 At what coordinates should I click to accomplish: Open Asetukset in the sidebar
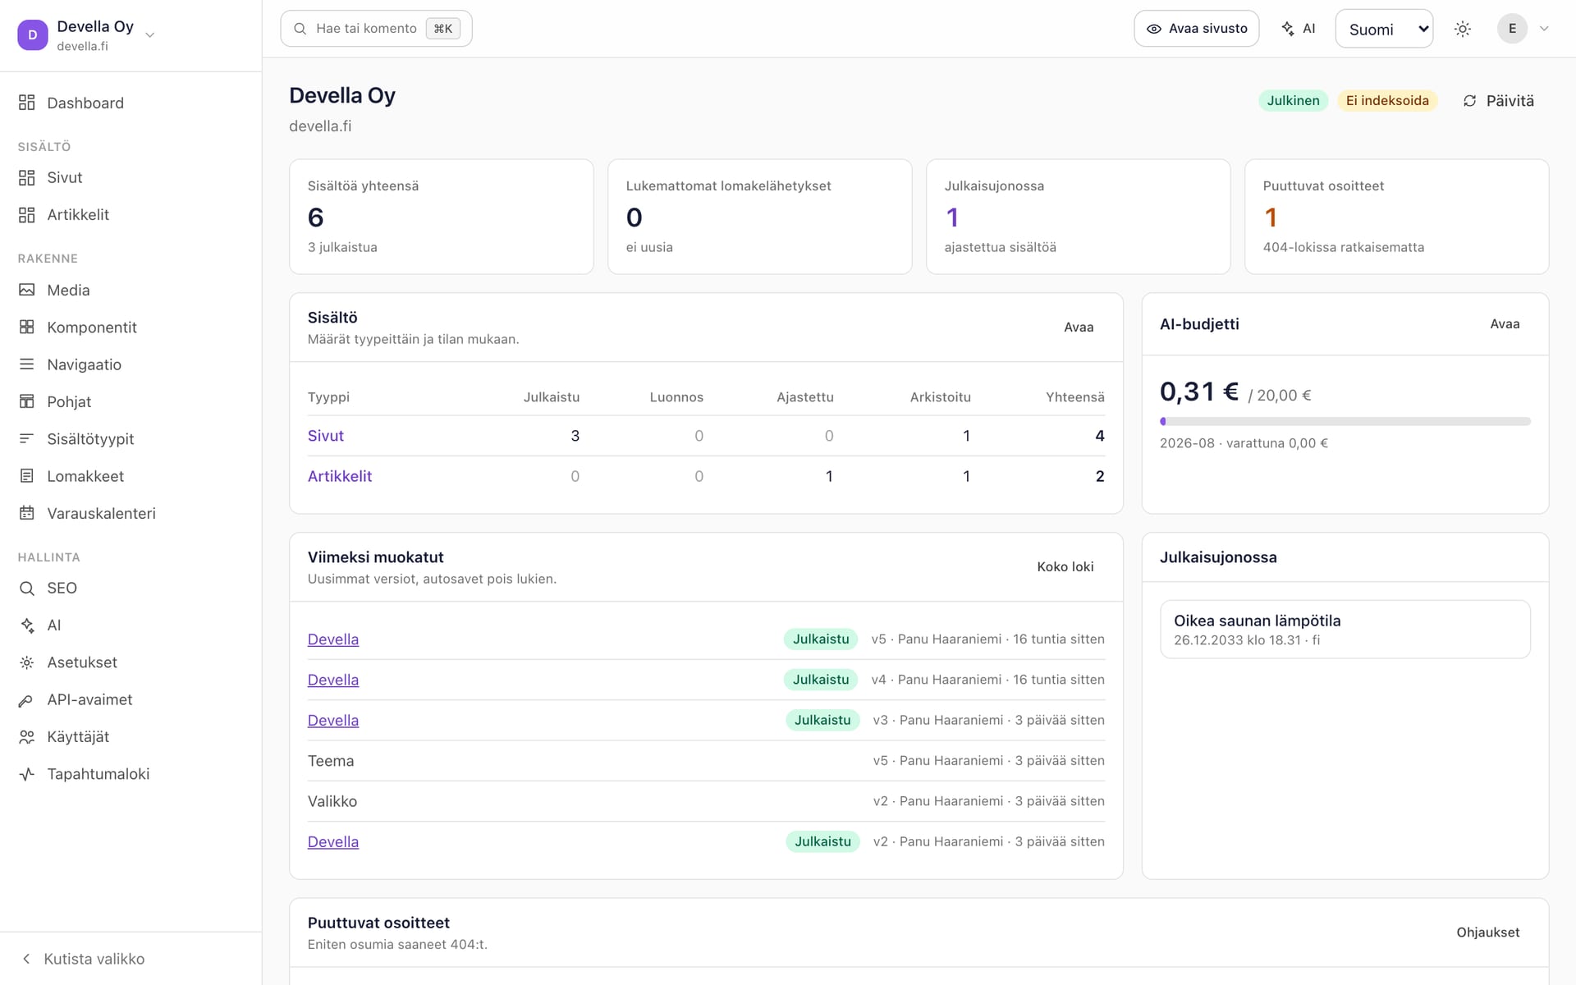point(131,662)
